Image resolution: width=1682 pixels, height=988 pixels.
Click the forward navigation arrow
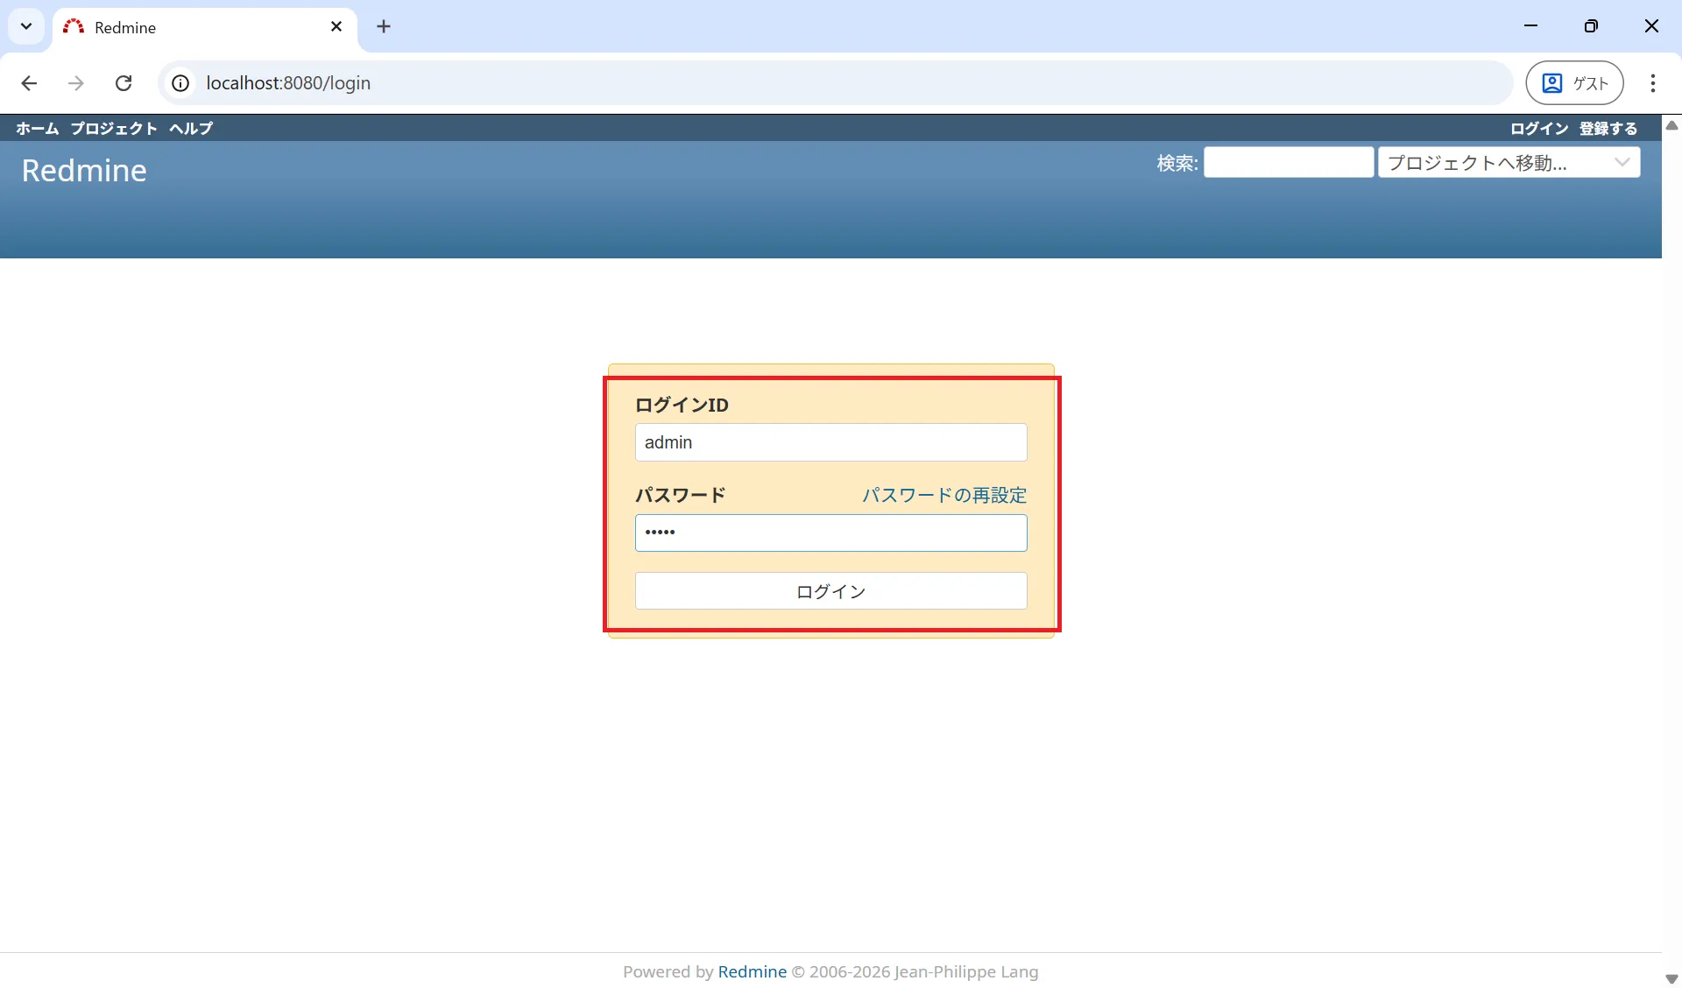click(76, 82)
